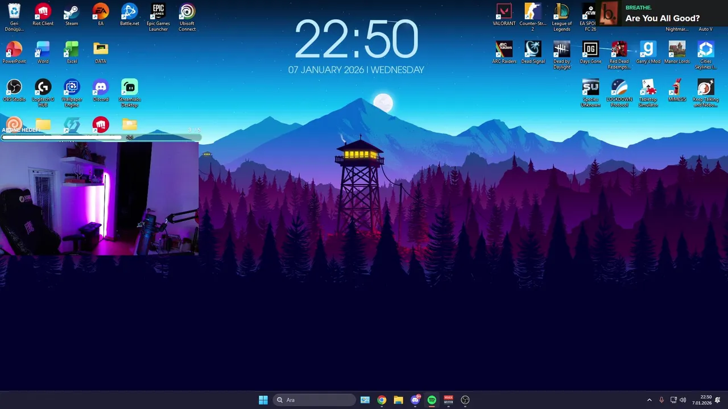Click the 'Are You All Good?' song notification
Screen dimensions: 728x409
(x=663, y=18)
